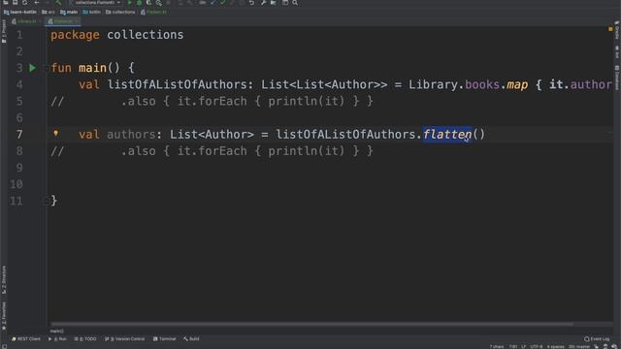Image resolution: width=621 pixels, height=349 pixels.
Task: Open the TODO tool window
Action: click(x=85, y=338)
